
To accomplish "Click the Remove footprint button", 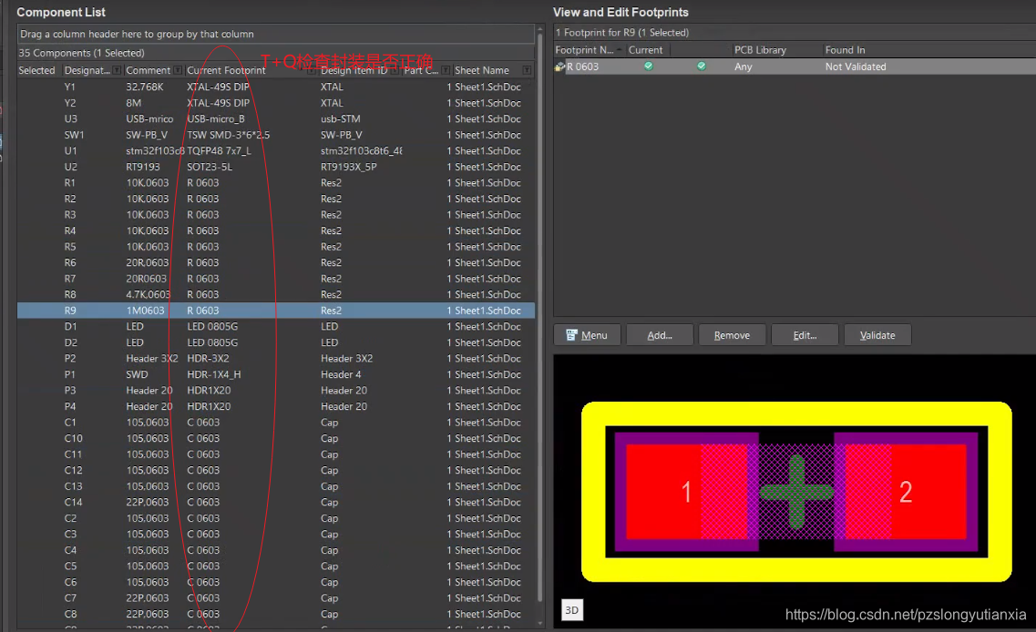I will coord(732,335).
